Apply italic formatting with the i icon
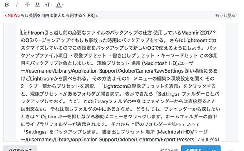 17,5
